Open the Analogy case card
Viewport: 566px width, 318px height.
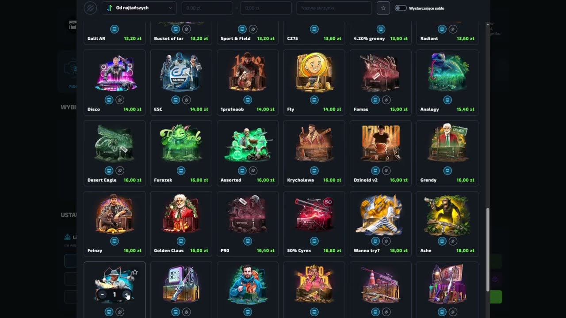tap(447, 82)
